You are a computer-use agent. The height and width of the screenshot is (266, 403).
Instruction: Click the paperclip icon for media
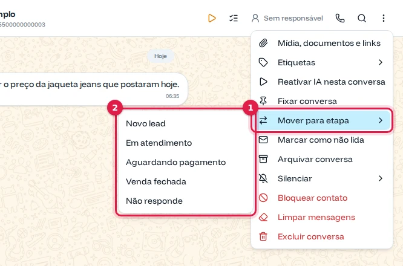click(x=263, y=43)
